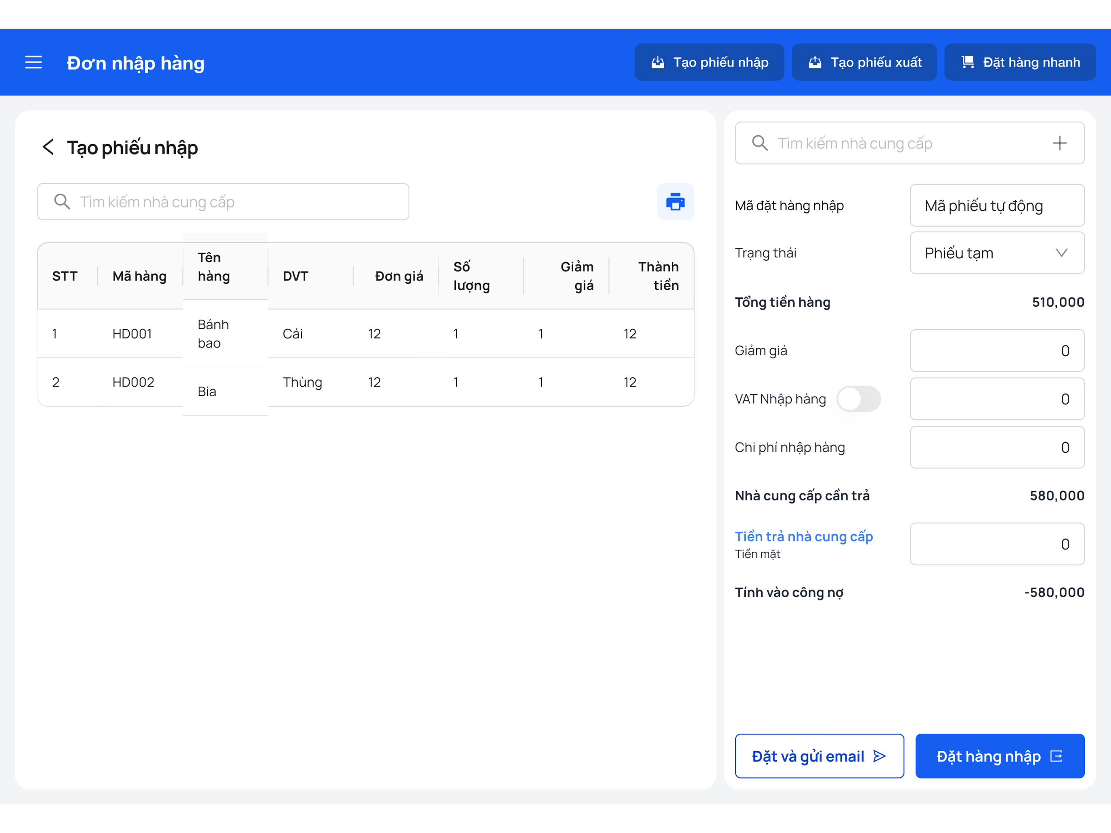The height and width of the screenshot is (833, 1111).
Task: Open the Trạng thái dropdown Phiếu tạm
Action: click(x=997, y=253)
